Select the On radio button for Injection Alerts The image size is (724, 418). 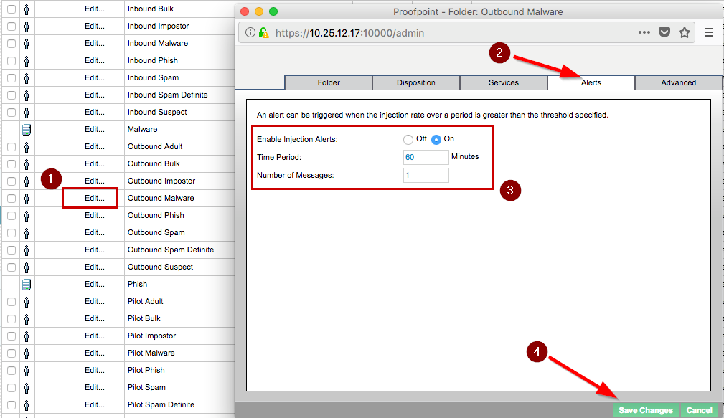pyautogui.click(x=436, y=139)
